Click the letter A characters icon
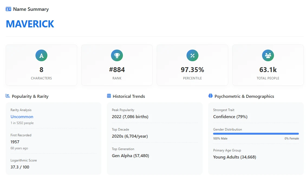 (x=41, y=56)
